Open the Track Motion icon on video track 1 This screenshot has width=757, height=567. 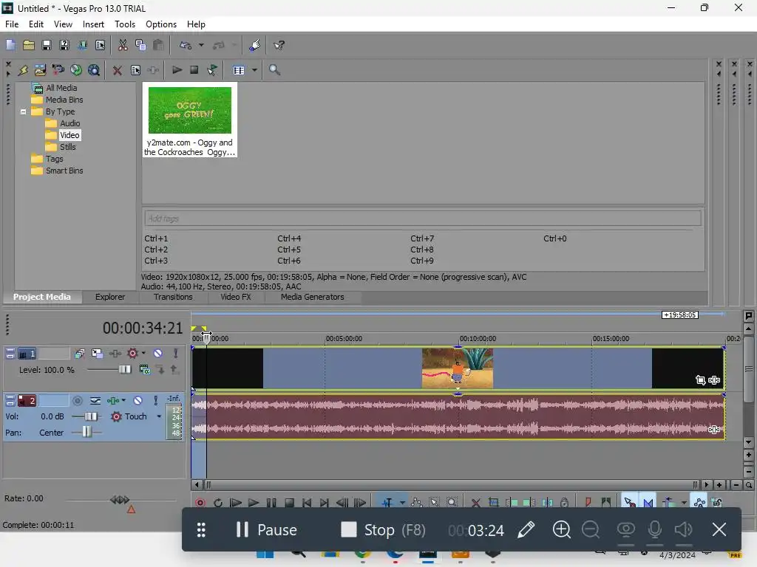coord(97,354)
